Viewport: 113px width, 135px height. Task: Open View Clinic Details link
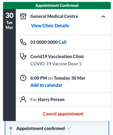click(x=50, y=26)
